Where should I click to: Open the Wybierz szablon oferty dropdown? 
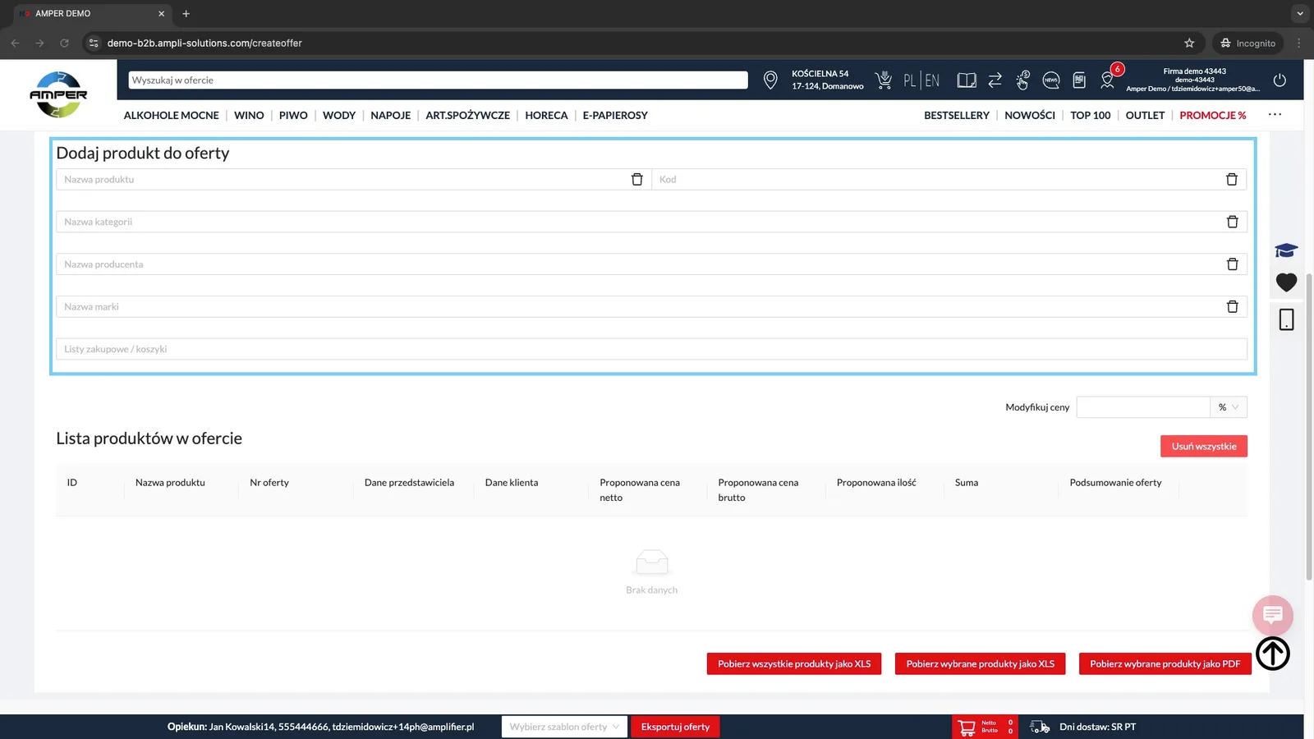coord(564,727)
